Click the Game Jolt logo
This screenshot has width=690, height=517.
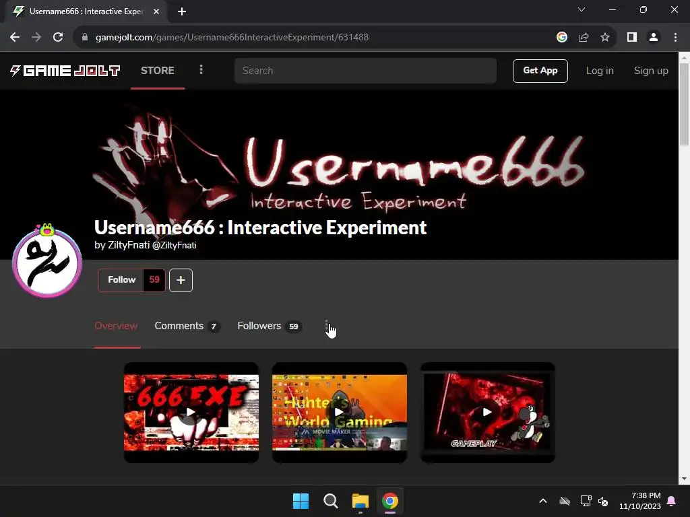[x=65, y=71]
